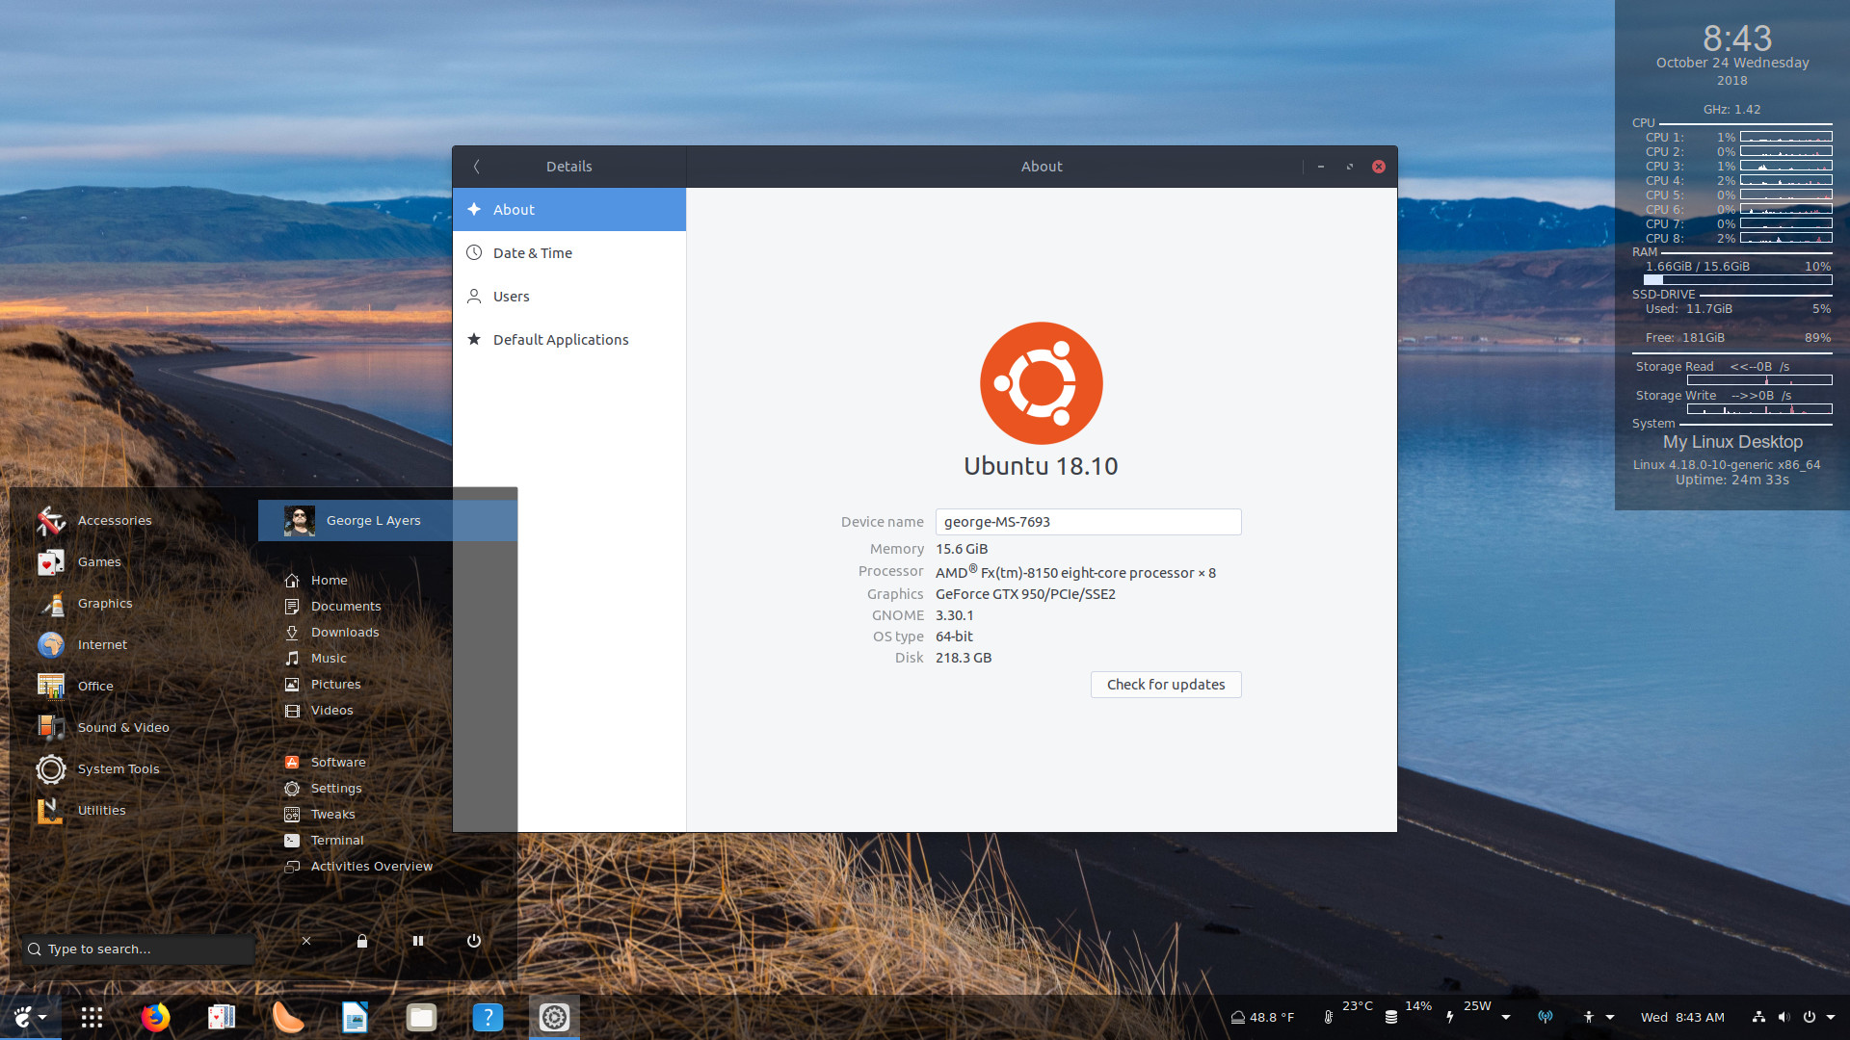Open the Files manager from the taskbar
1850x1040 pixels.
tap(421, 1017)
